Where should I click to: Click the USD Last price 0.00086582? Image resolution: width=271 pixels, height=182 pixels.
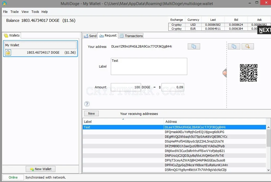point(213,25)
